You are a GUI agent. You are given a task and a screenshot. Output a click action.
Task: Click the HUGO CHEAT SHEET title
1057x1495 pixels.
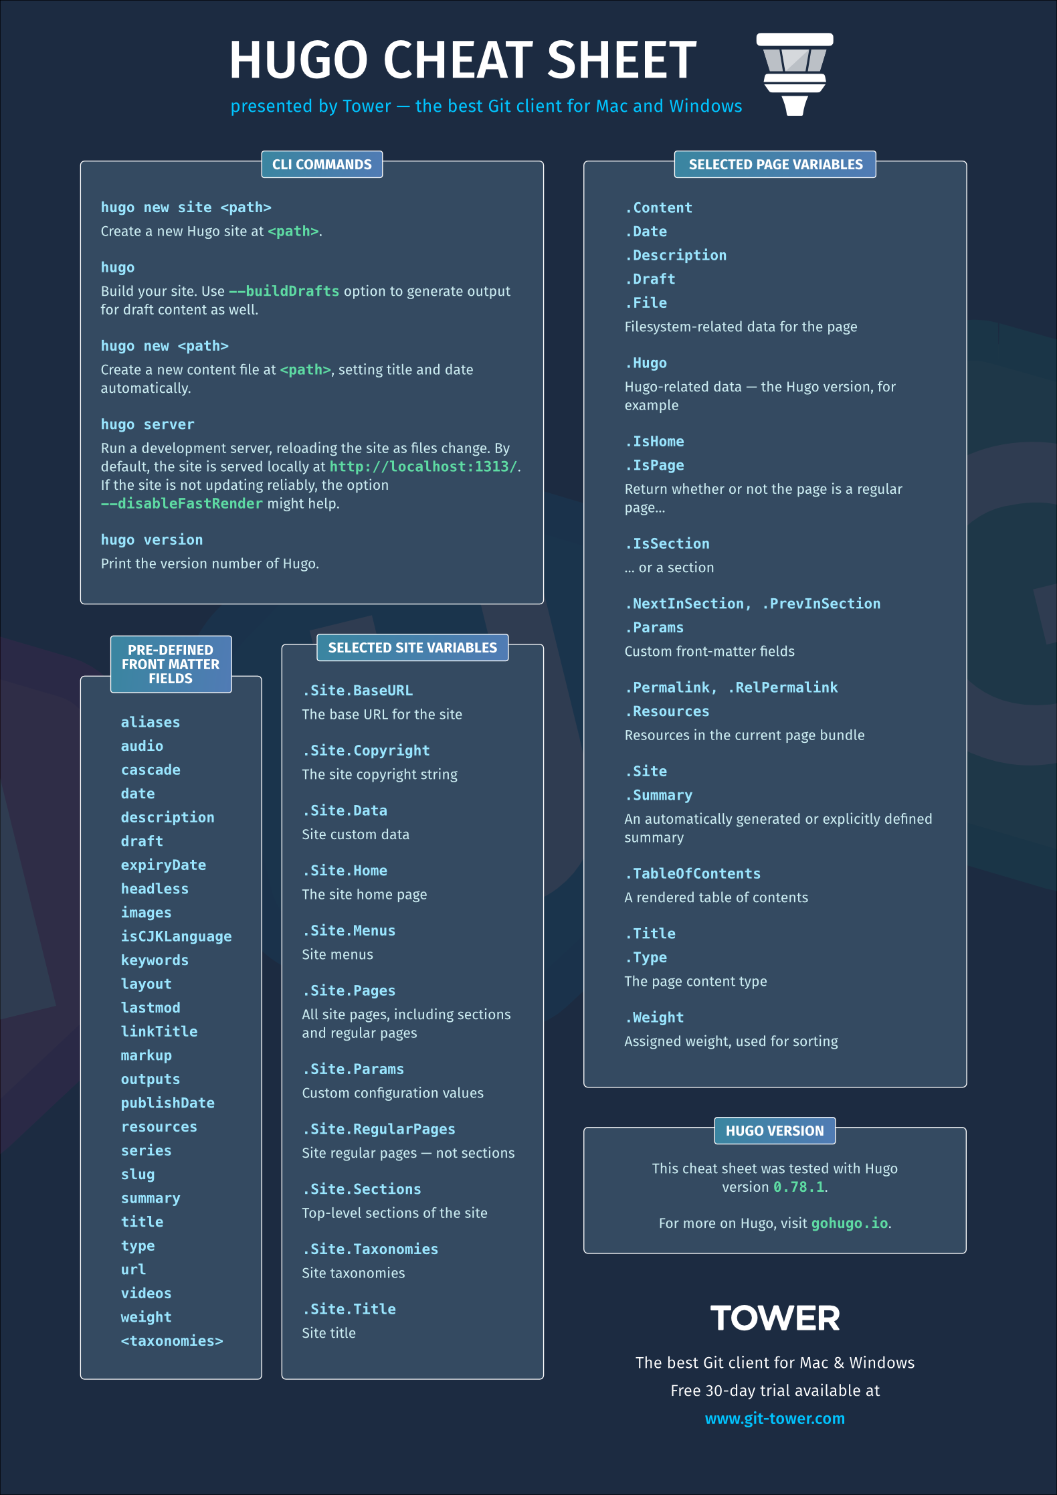463,60
